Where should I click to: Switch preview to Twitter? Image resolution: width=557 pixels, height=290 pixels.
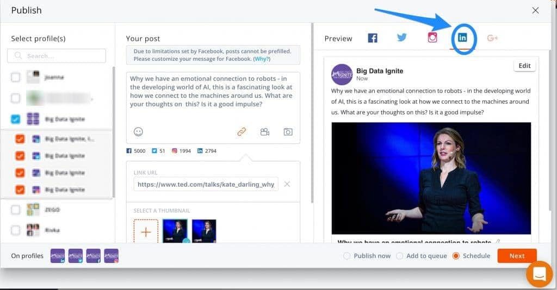click(x=402, y=38)
